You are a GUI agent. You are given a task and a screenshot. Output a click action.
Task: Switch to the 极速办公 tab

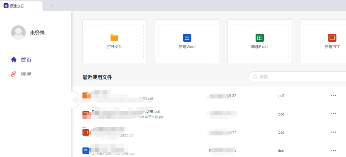coord(21,6)
